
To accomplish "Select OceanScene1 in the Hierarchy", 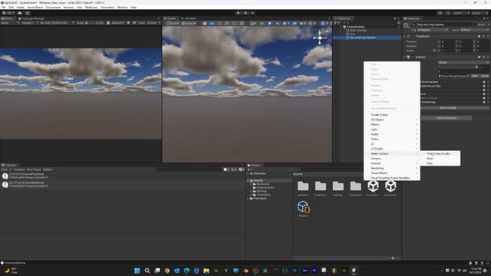I will tap(356, 27).
